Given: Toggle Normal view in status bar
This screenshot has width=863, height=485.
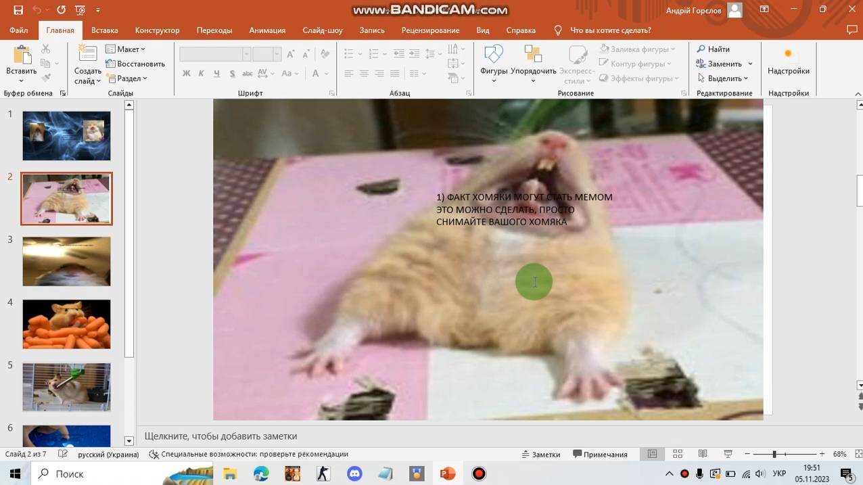Looking at the screenshot, I should coord(652,454).
